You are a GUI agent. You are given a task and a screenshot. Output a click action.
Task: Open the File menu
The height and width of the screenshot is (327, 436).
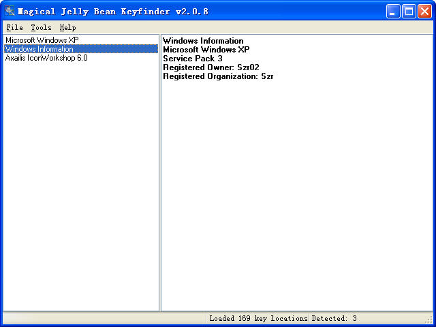click(x=15, y=27)
